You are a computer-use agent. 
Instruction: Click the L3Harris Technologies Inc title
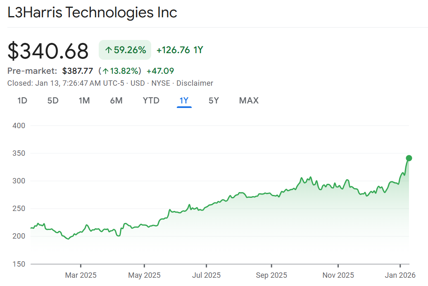(92, 12)
